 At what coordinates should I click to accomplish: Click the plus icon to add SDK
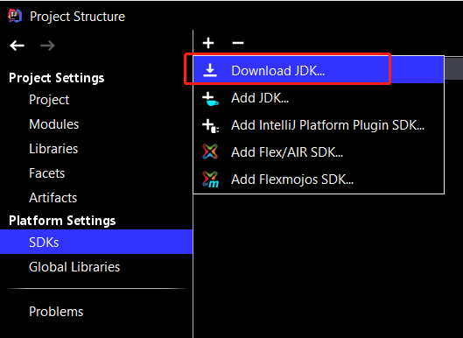[208, 43]
